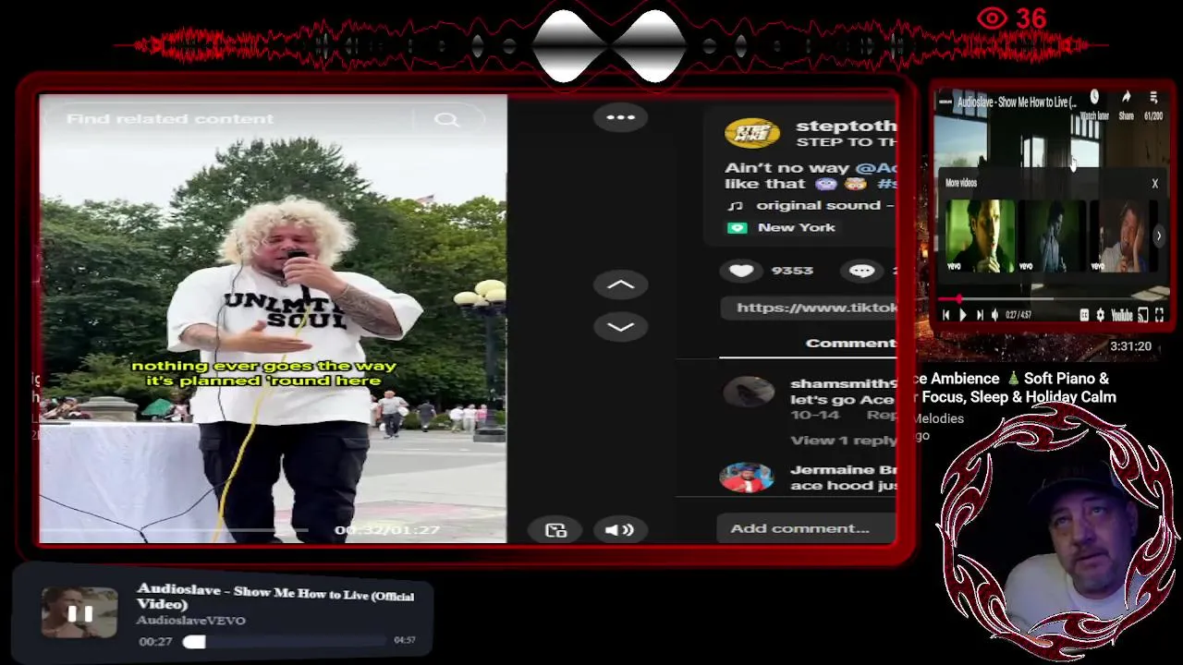Click 'AudioslaveVEVO' artist name text
The width and height of the screenshot is (1183, 665).
(x=191, y=621)
